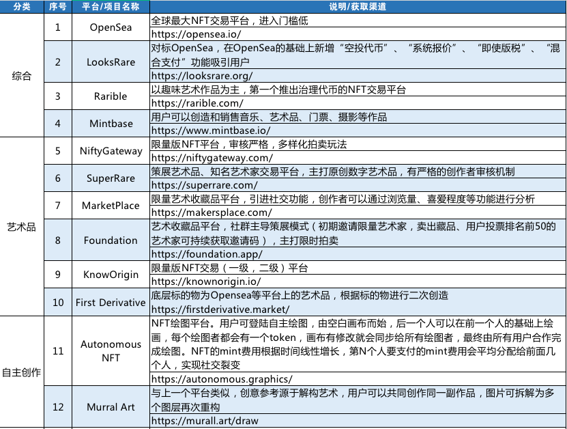Open the https://looksrare.org/ URL
This screenshot has height=429, width=567.
point(202,76)
